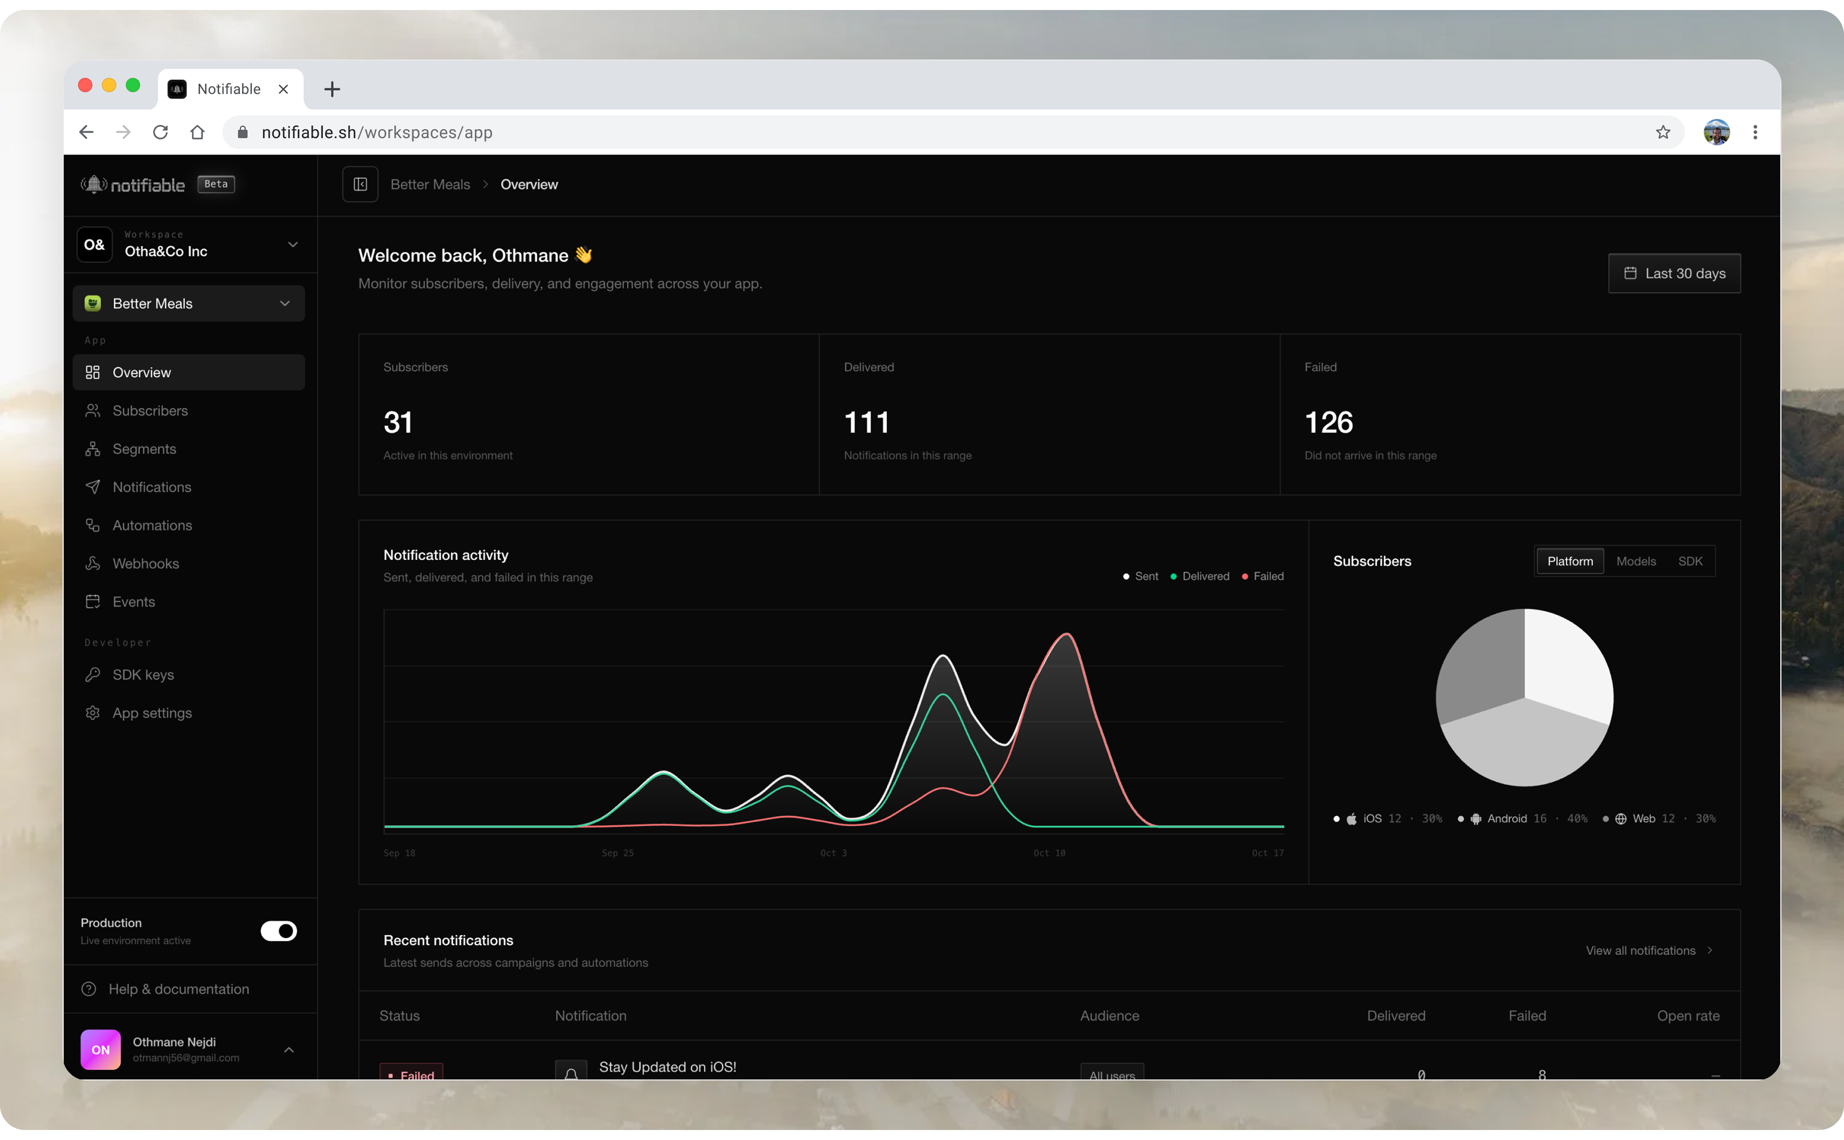Select the Platform tab in Subscribers
This screenshot has height=1140, width=1844.
[1569, 561]
